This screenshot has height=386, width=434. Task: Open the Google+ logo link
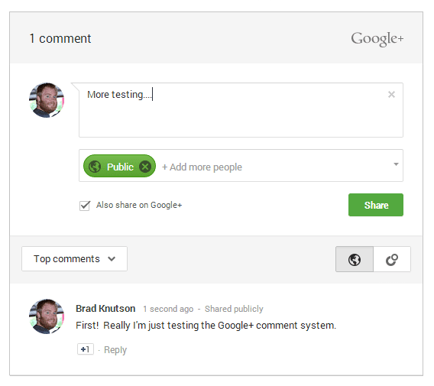click(x=377, y=38)
